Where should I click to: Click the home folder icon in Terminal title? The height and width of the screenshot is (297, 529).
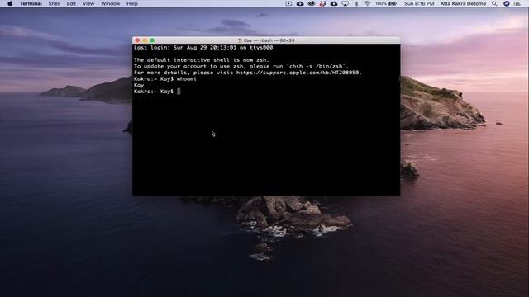[240, 40]
